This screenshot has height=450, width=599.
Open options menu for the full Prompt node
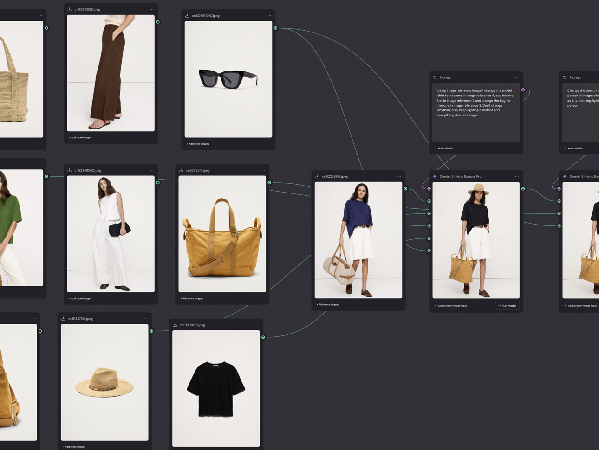[517, 77]
